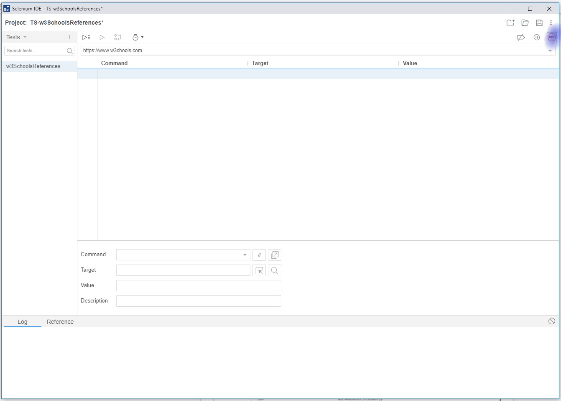This screenshot has width=561, height=401.
Task: Click the magnifier icon in Search tests
Action: point(70,51)
